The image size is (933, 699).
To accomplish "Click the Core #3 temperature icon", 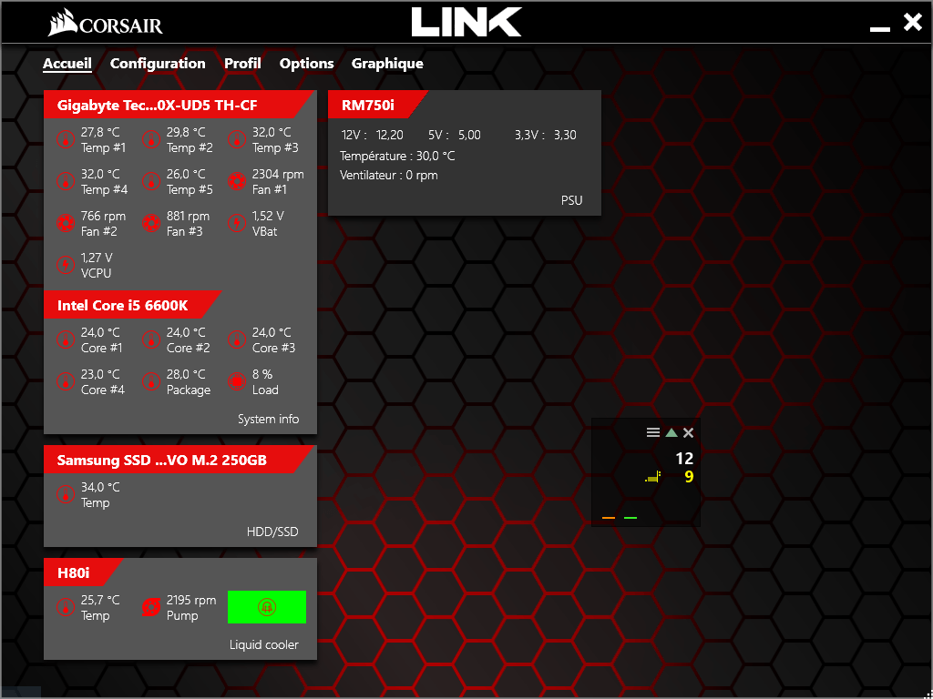I will click(237, 340).
